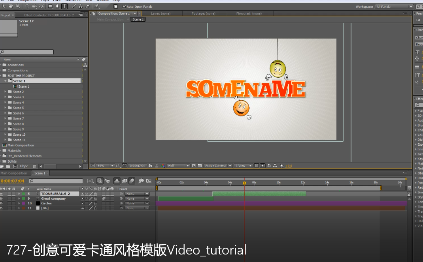
Task: Switch to Main Composition timeline tab
Action: coord(14,173)
